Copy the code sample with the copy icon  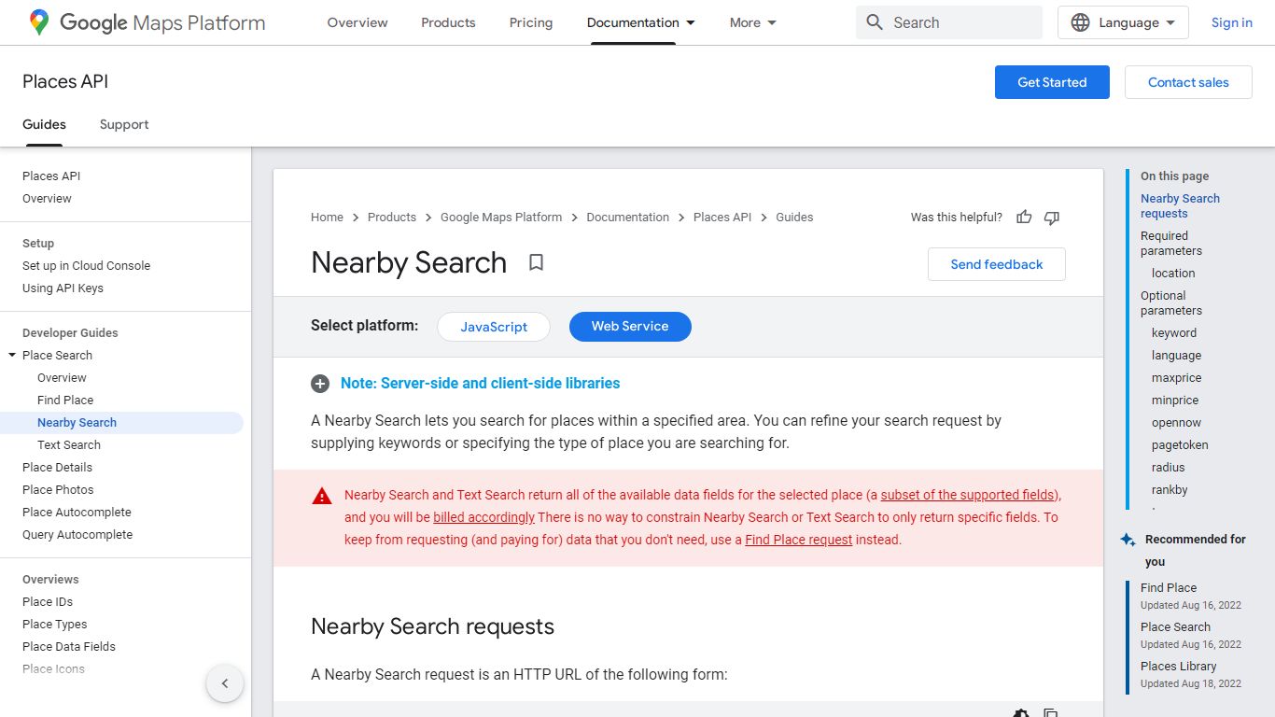click(x=1051, y=713)
